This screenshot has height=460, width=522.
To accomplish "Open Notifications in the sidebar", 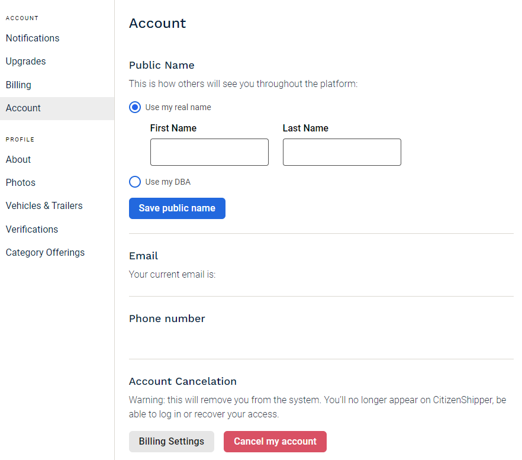I will 33,38.
